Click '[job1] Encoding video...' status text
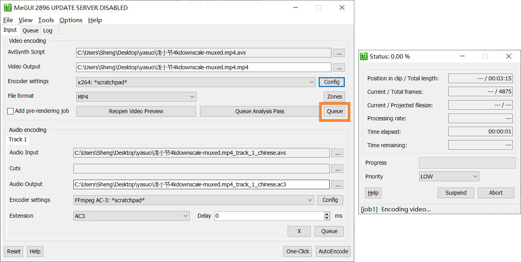This screenshot has width=521, height=262. (396, 209)
